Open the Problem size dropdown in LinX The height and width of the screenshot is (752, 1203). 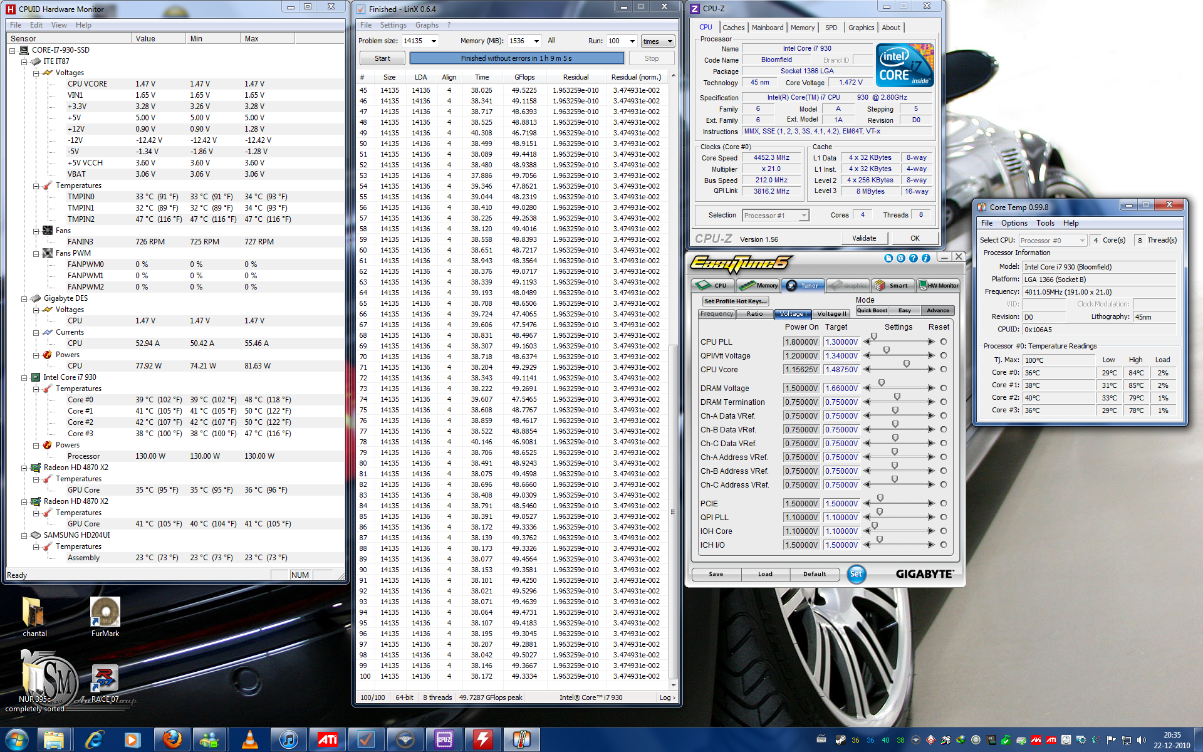click(x=434, y=41)
